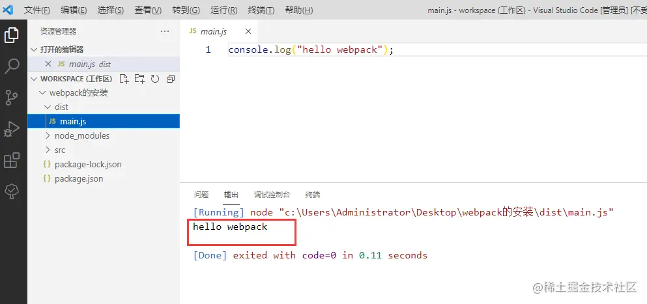Screen dimensions: 647x304
Task: Collapse the open editors section
Action: (x=34, y=49)
